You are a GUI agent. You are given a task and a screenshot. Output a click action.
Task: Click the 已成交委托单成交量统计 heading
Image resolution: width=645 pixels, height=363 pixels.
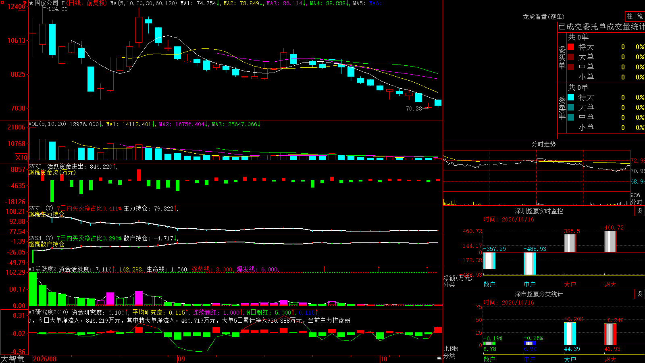click(x=601, y=27)
